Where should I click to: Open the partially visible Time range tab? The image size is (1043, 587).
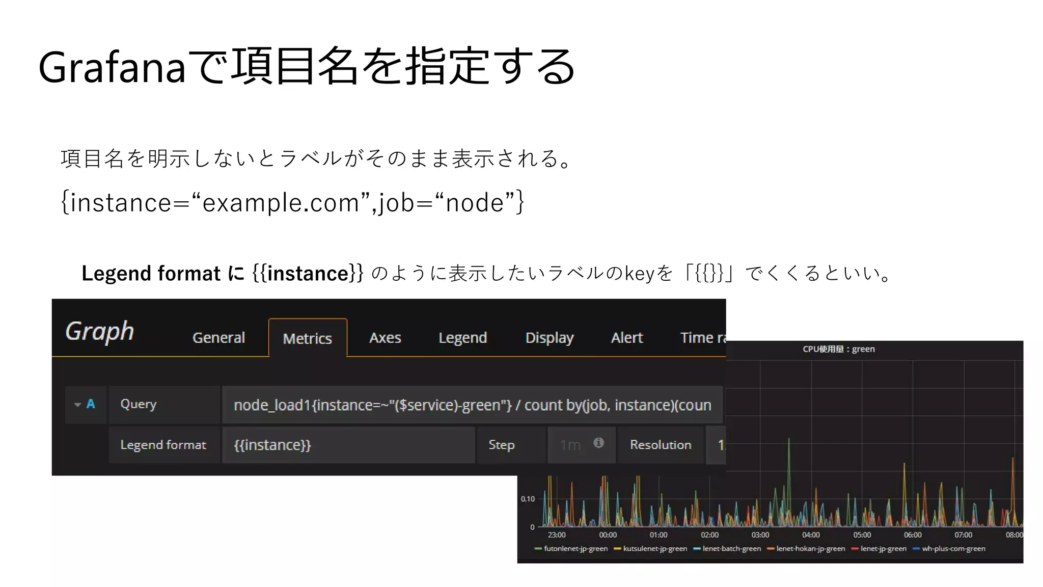click(703, 337)
